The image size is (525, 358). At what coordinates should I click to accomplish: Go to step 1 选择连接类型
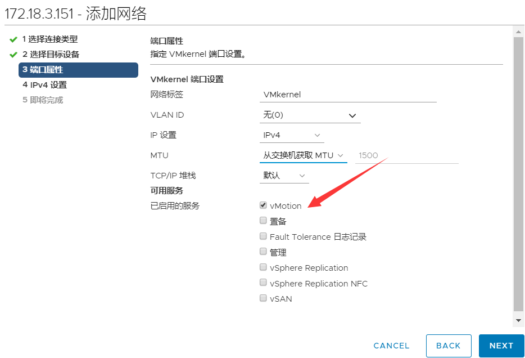coord(50,39)
